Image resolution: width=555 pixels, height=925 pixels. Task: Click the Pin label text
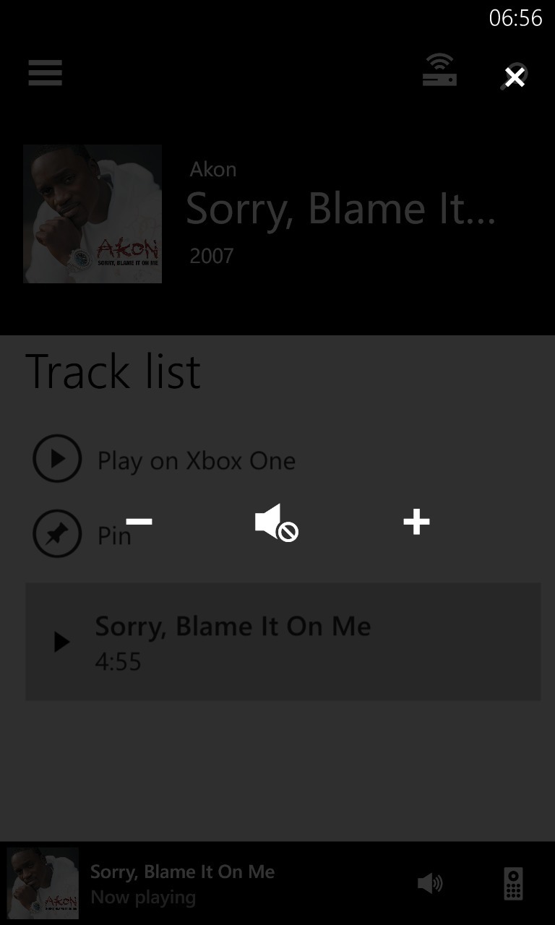pyautogui.click(x=114, y=535)
